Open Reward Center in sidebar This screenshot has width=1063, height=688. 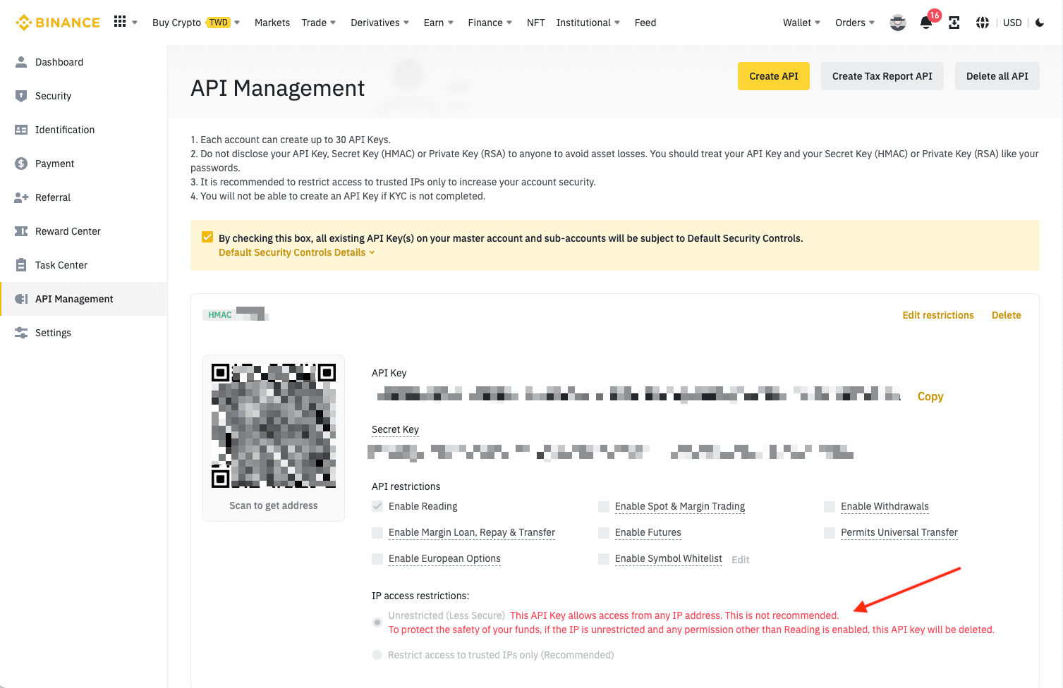tap(83, 231)
